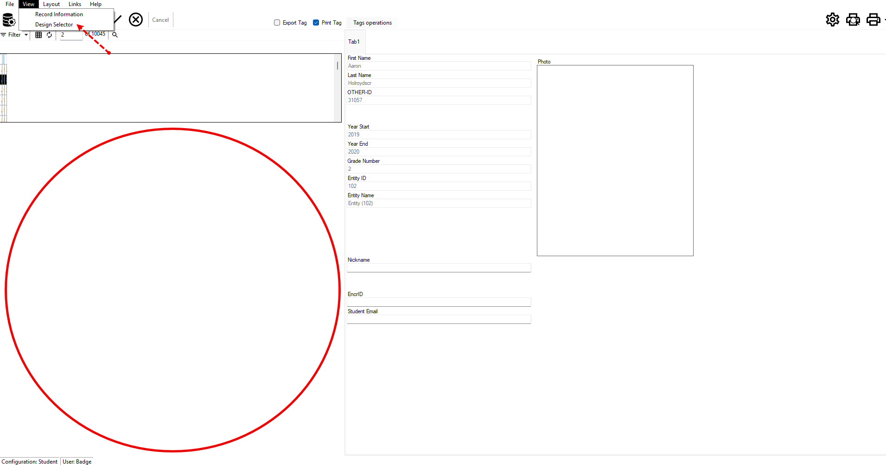This screenshot has width=886, height=465.
Task: Refresh records with the reload icon
Action: pyautogui.click(x=49, y=34)
